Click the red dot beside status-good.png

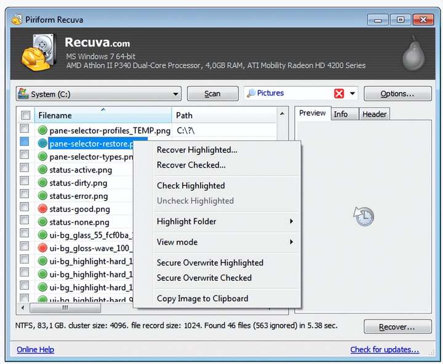tap(42, 209)
